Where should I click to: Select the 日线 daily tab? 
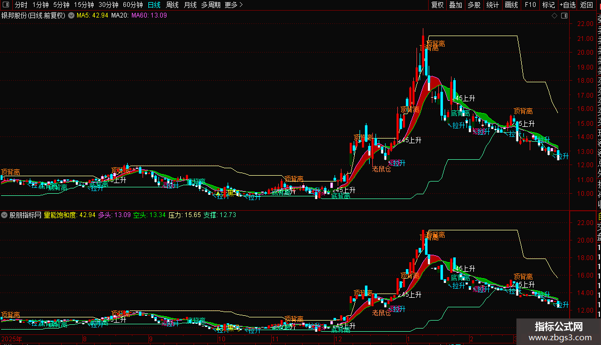(154, 5)
